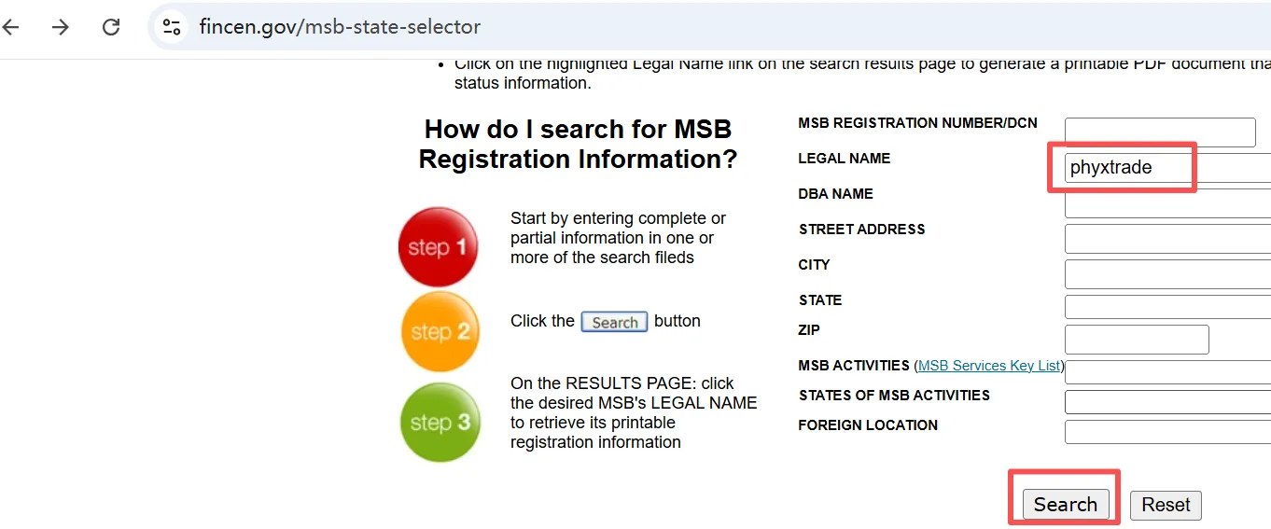Click the red step 1 circle
The width and height of the screenshot is (1271, 529).
tap(438, 247)
